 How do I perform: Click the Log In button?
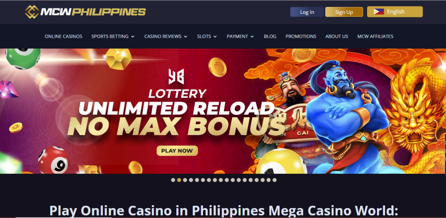(x=307, y=12)
